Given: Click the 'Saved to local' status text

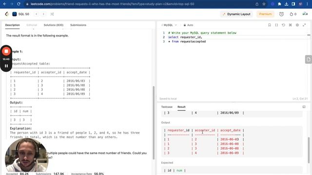Looking at the screenshot, I should point(168,99).
